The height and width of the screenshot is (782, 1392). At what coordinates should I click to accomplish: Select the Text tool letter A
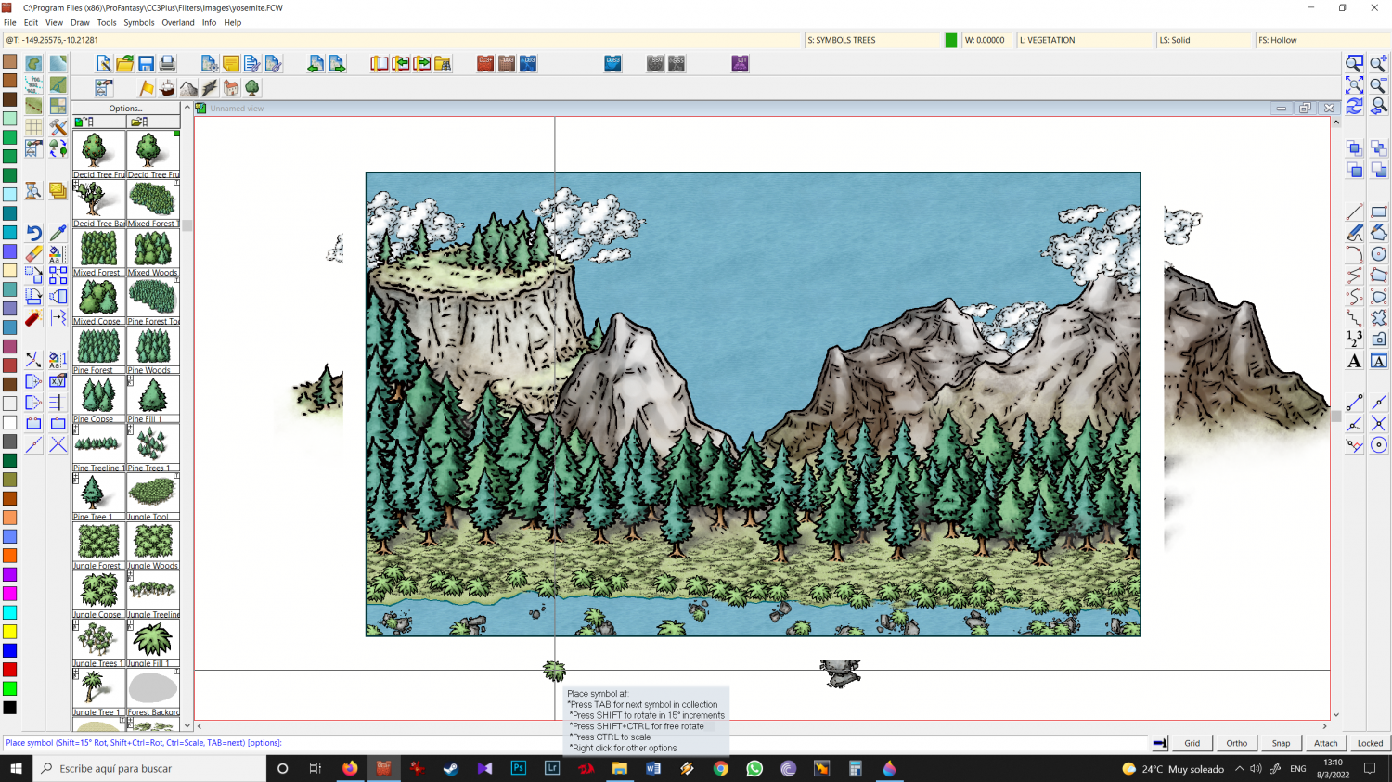(x=1355, y=361)
